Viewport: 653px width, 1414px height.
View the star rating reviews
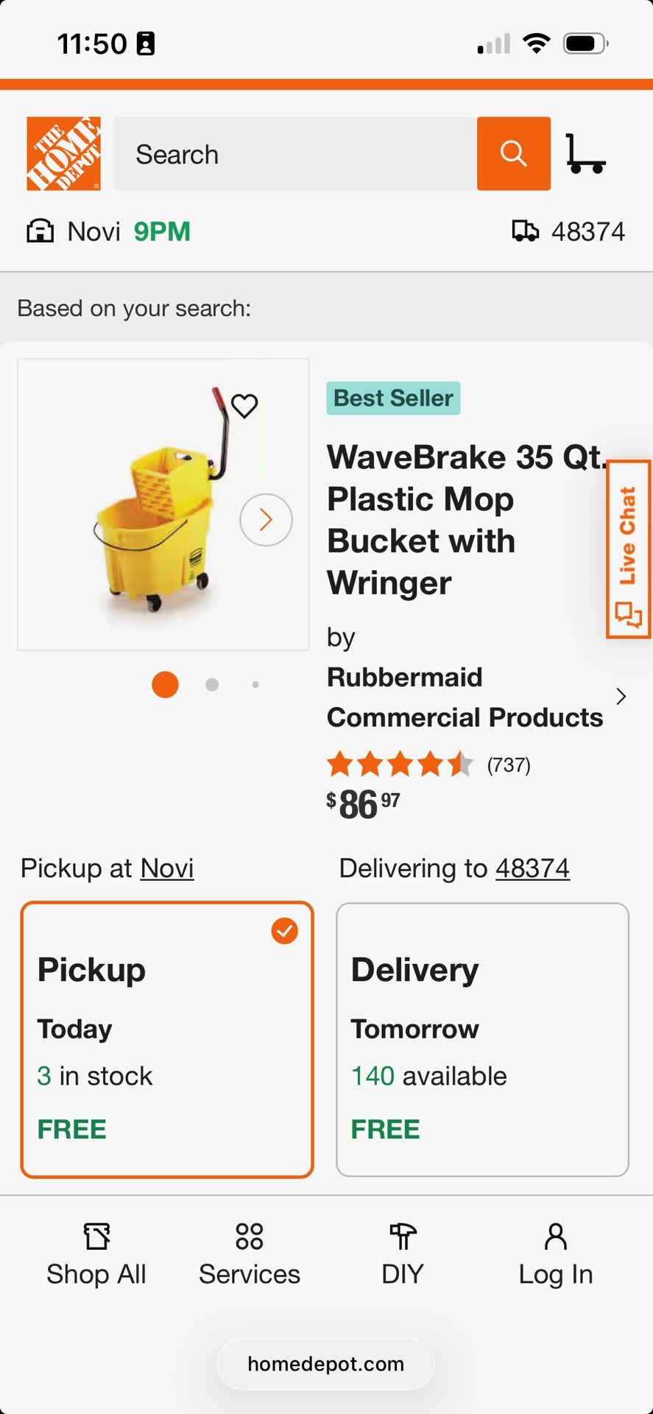coord(400,764)
